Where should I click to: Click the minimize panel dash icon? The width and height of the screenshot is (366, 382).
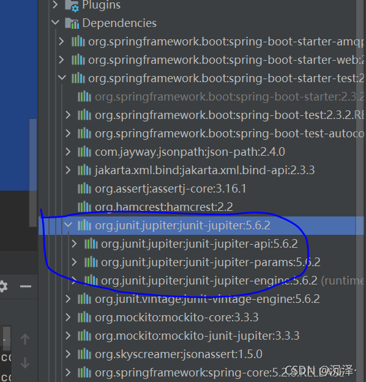26,286
